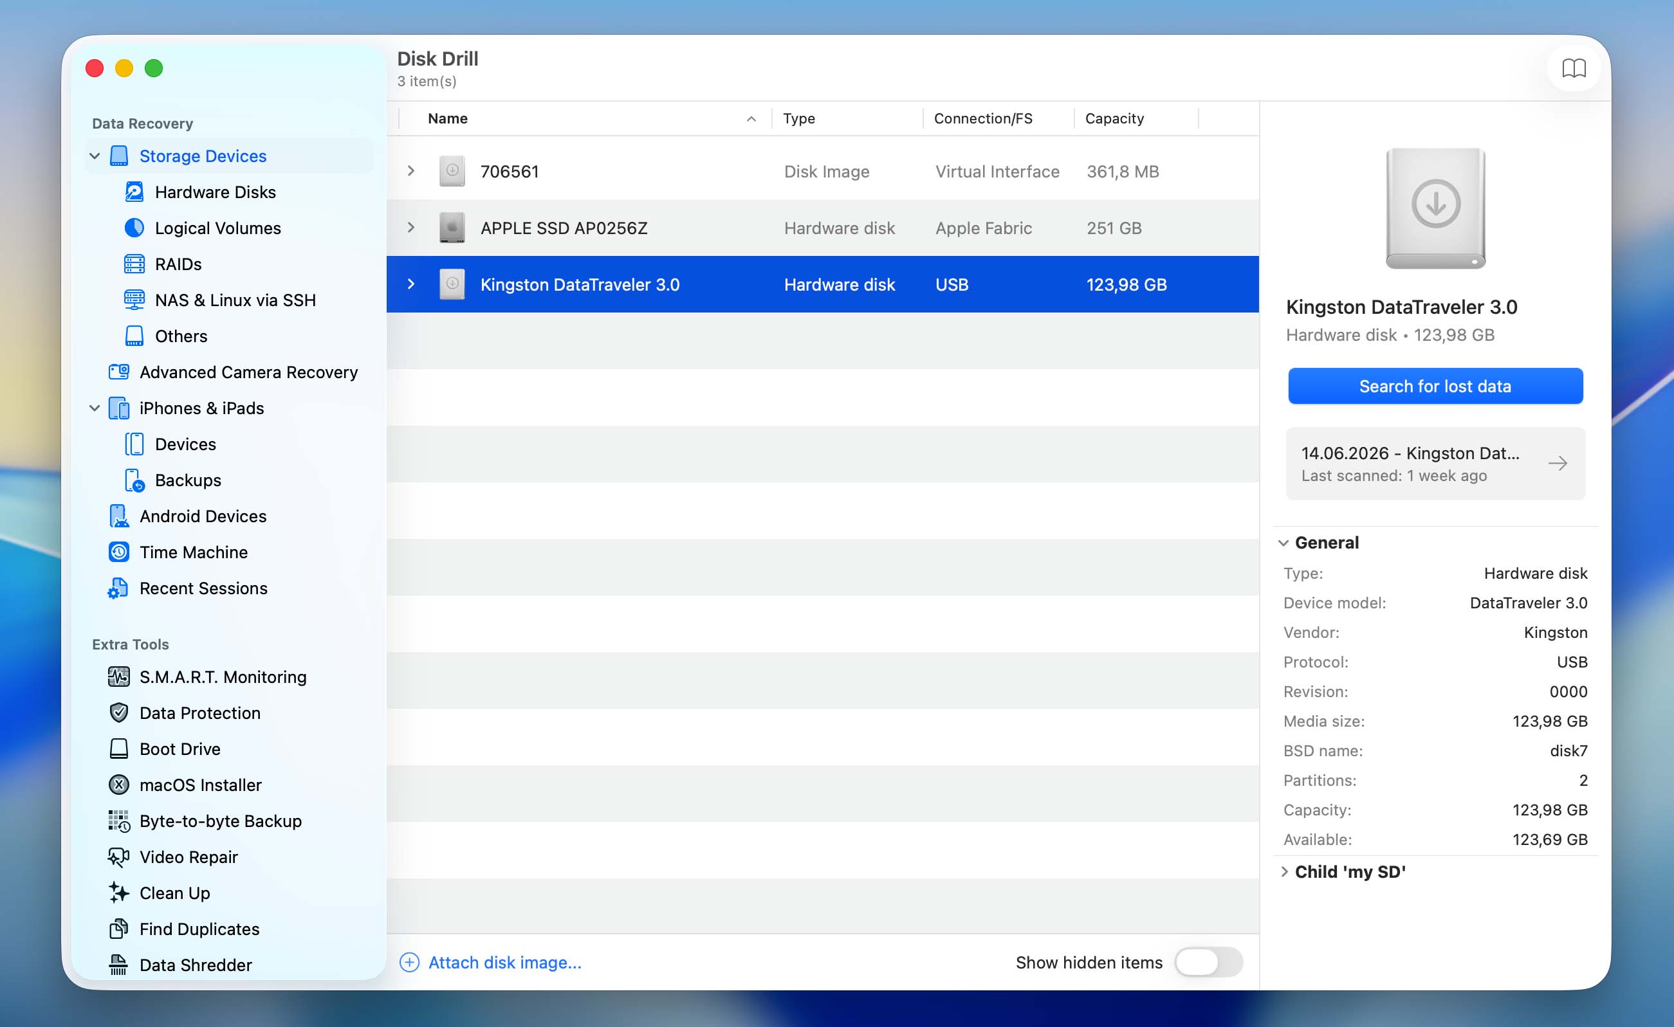Click the RAIDs sidebar icon
The width and height of the screenshot is (1674, 1027).
(134, 264)
